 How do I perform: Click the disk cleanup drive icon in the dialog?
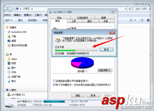pos(58,40)
